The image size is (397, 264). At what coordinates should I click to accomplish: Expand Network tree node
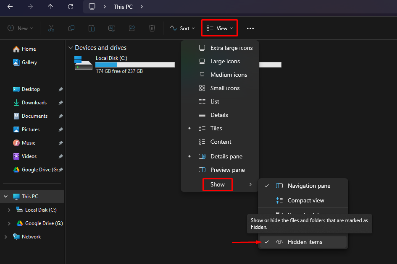coord(5,237)
